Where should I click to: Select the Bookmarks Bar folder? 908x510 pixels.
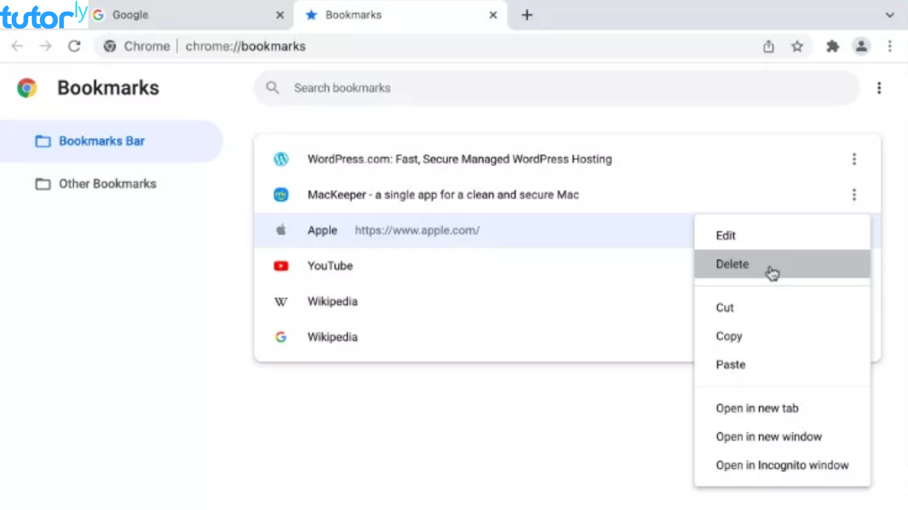pos(100,141)
